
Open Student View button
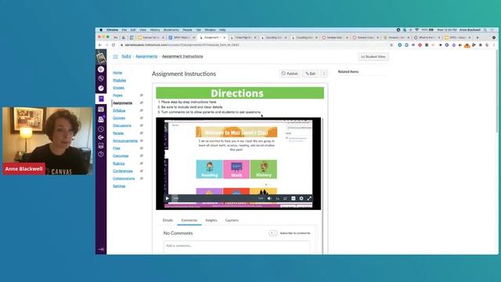coord(373,56)
